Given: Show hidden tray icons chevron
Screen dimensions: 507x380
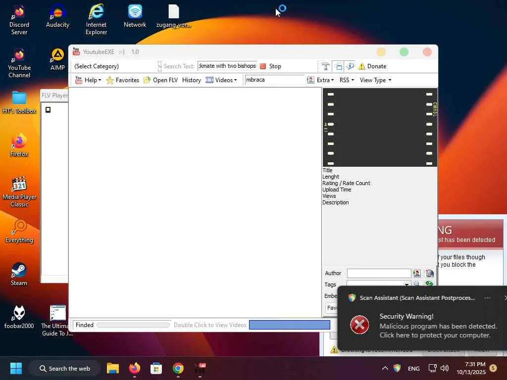Looking at the screenshot, I should pos(385,368).
